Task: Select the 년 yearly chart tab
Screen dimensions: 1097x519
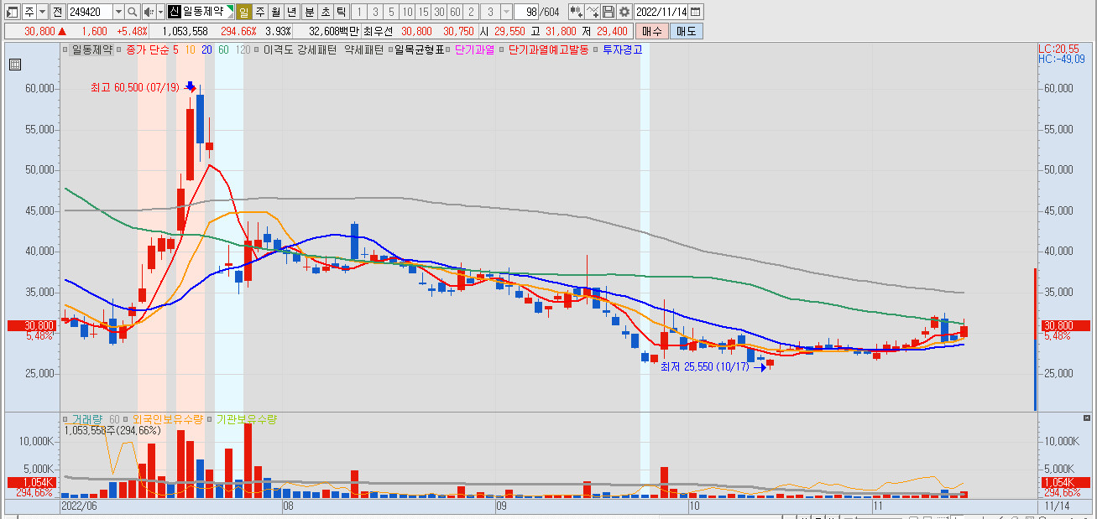Action: point(291,12)
